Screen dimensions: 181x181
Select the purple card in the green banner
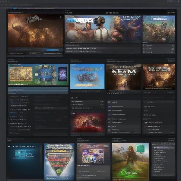62,74
